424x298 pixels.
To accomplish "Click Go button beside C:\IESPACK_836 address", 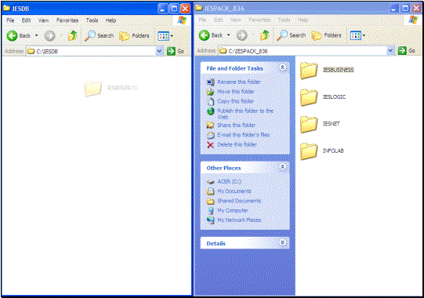I will pos(407,51).
